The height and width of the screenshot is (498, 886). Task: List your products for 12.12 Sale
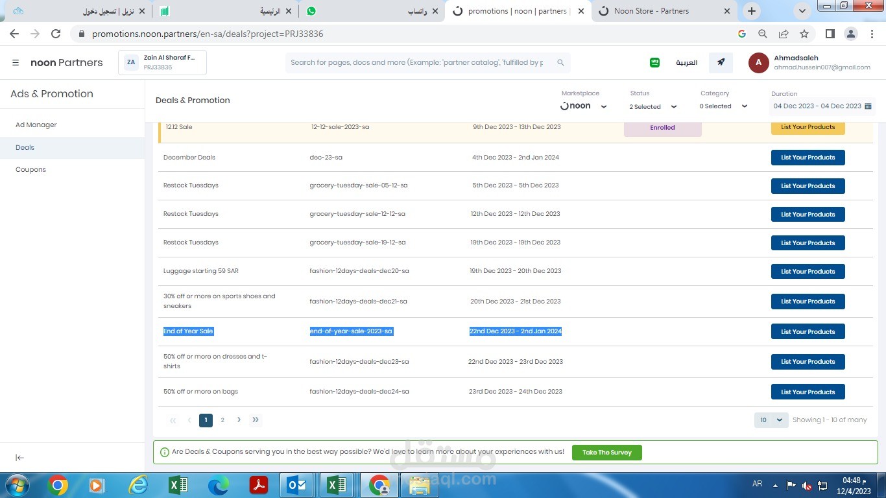(808, 127)
